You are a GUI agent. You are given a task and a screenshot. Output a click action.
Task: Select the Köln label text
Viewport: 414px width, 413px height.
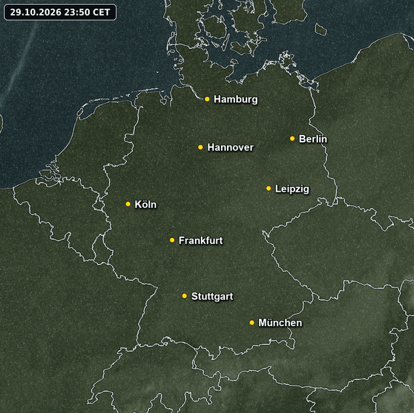coord(146,204)
